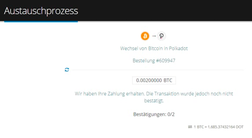This screenshot has width=252, height=138.
Task: Click the arrow between the coin icons
Action: [154, 36]
